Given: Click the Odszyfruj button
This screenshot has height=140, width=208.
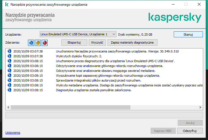Looking at the screenshot, I should tap(190, 131).
